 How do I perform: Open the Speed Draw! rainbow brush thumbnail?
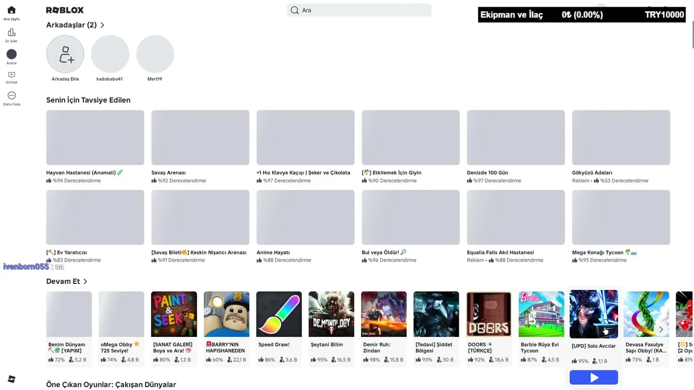click(279, 314)
